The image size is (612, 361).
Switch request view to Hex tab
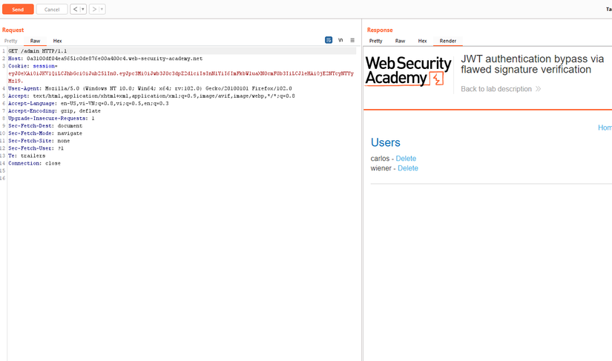point(57,41)
